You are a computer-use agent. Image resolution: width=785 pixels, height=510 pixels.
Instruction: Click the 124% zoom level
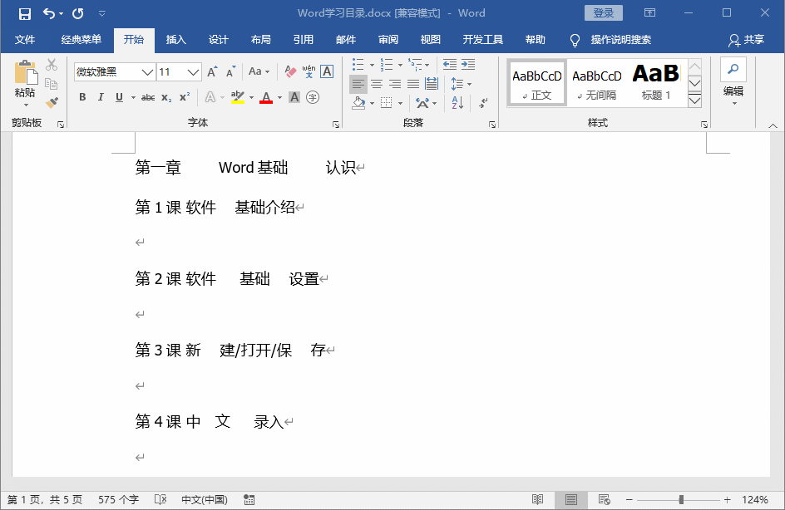tap(755, 499)
